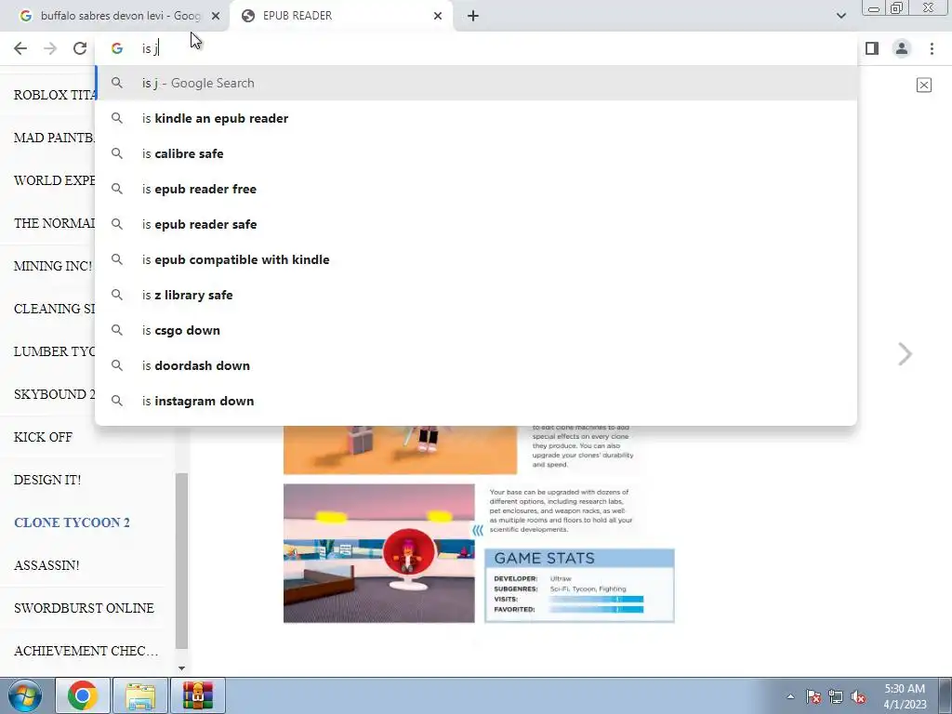Screen dimensions: 952x714
Task: Close the buffalo sabres devon levi tab
Action: pos(216,16)
